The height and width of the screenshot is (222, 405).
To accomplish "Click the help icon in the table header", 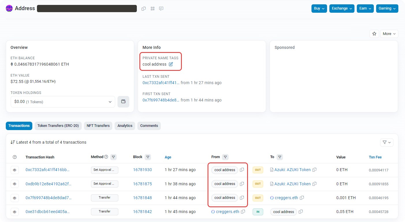I will pos(15,157).
